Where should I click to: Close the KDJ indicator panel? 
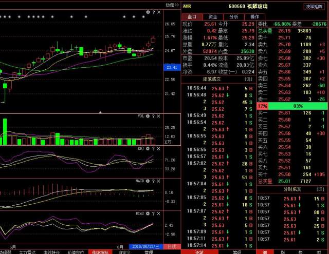coord(158,149)
